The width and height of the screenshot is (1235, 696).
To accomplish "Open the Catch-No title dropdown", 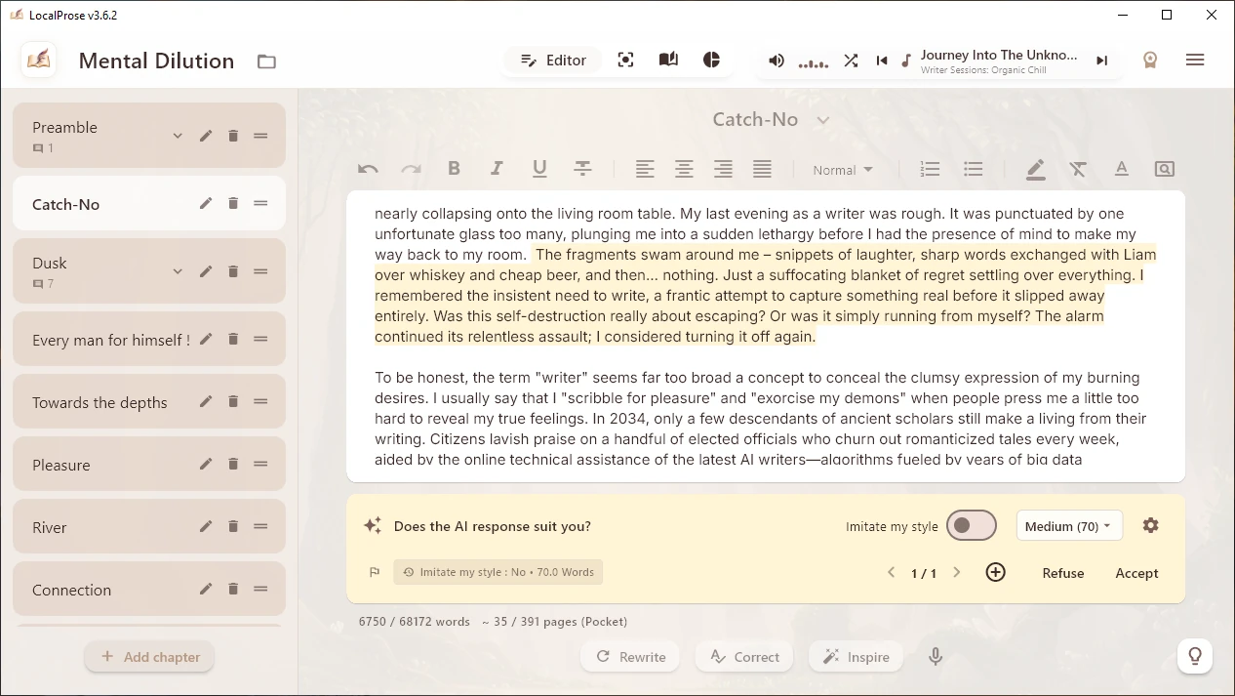I will pos(823,120).
